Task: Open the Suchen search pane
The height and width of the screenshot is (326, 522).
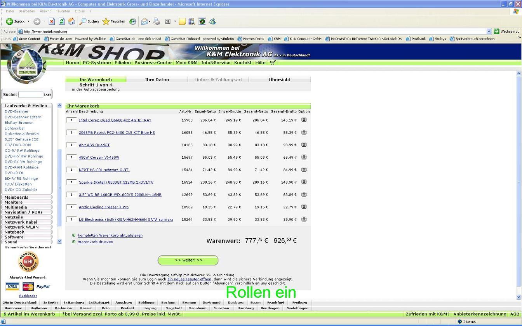Action: click(x=89, y=21)
